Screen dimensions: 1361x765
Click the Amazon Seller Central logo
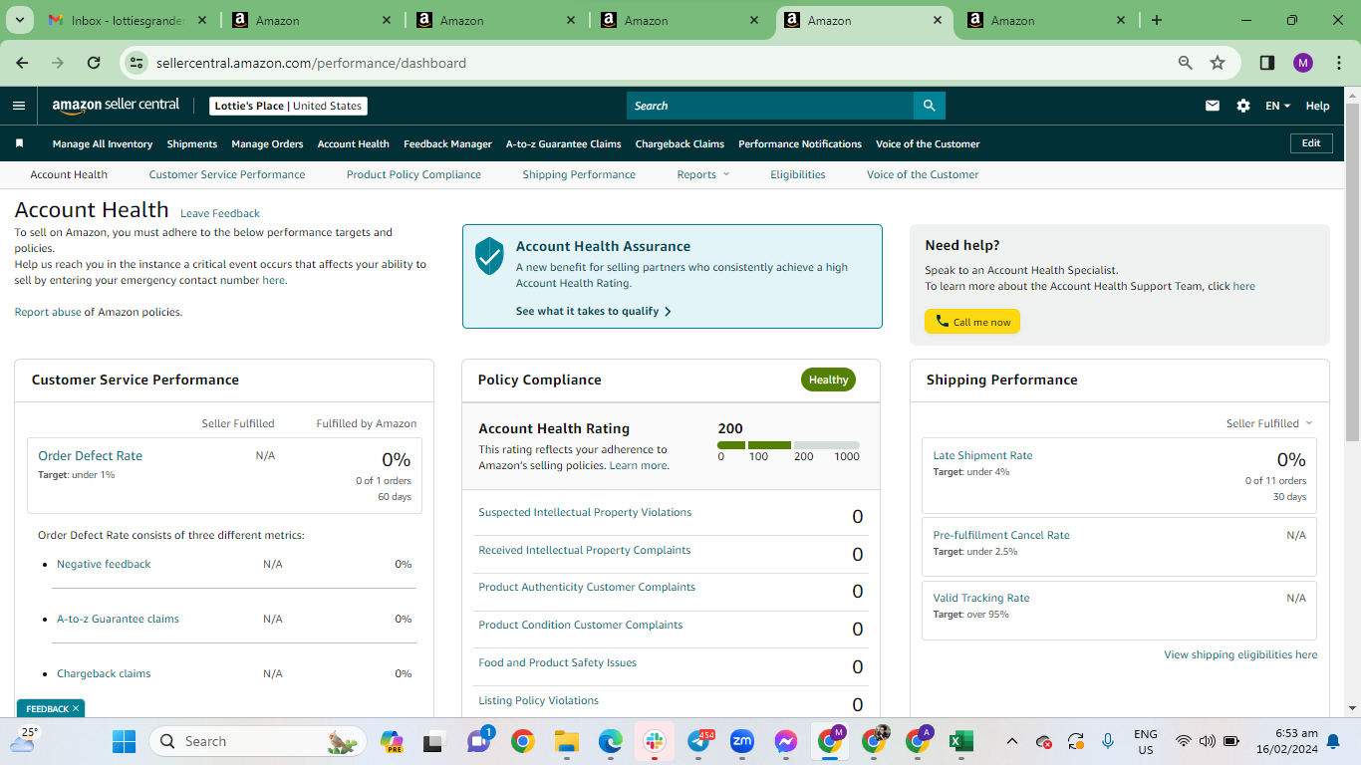[116, 106]
